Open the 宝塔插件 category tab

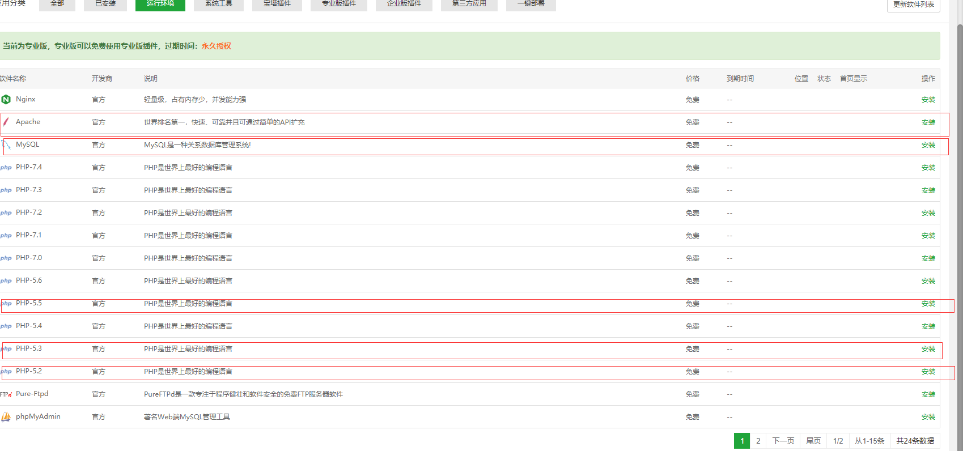click(277, 4)
